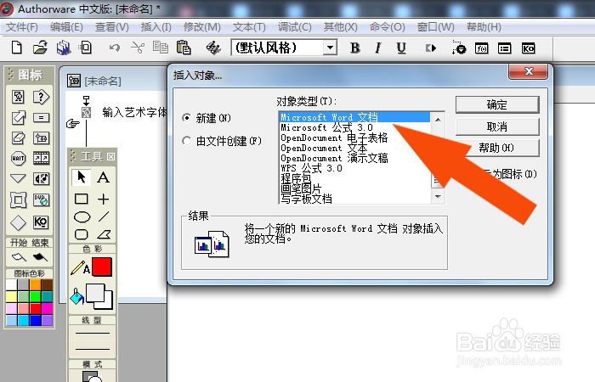Open the 插入(I) menu
The width and height of the screenshot is (595, 382).
pos(156,27)
